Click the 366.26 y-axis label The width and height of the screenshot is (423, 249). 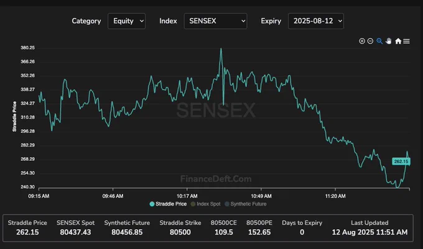tap(27, 61)
